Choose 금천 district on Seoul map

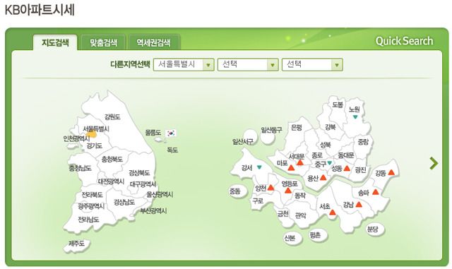(282, 214)
